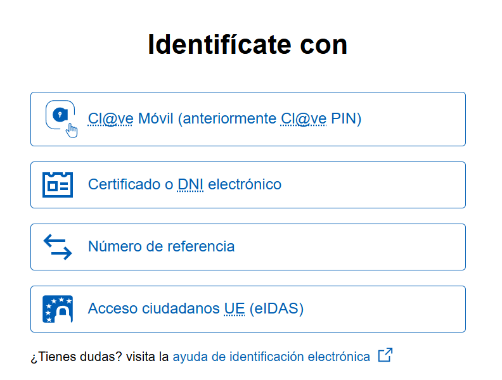Viewport: 502px width, 380px height.
Task: Click the underlined DNI abbreviation
Action: point(191,184)
